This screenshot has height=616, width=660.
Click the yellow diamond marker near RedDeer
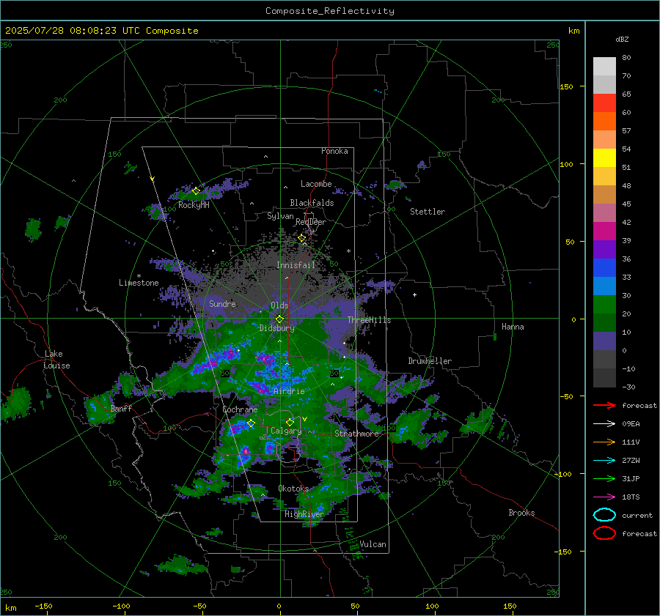(302, 238)
